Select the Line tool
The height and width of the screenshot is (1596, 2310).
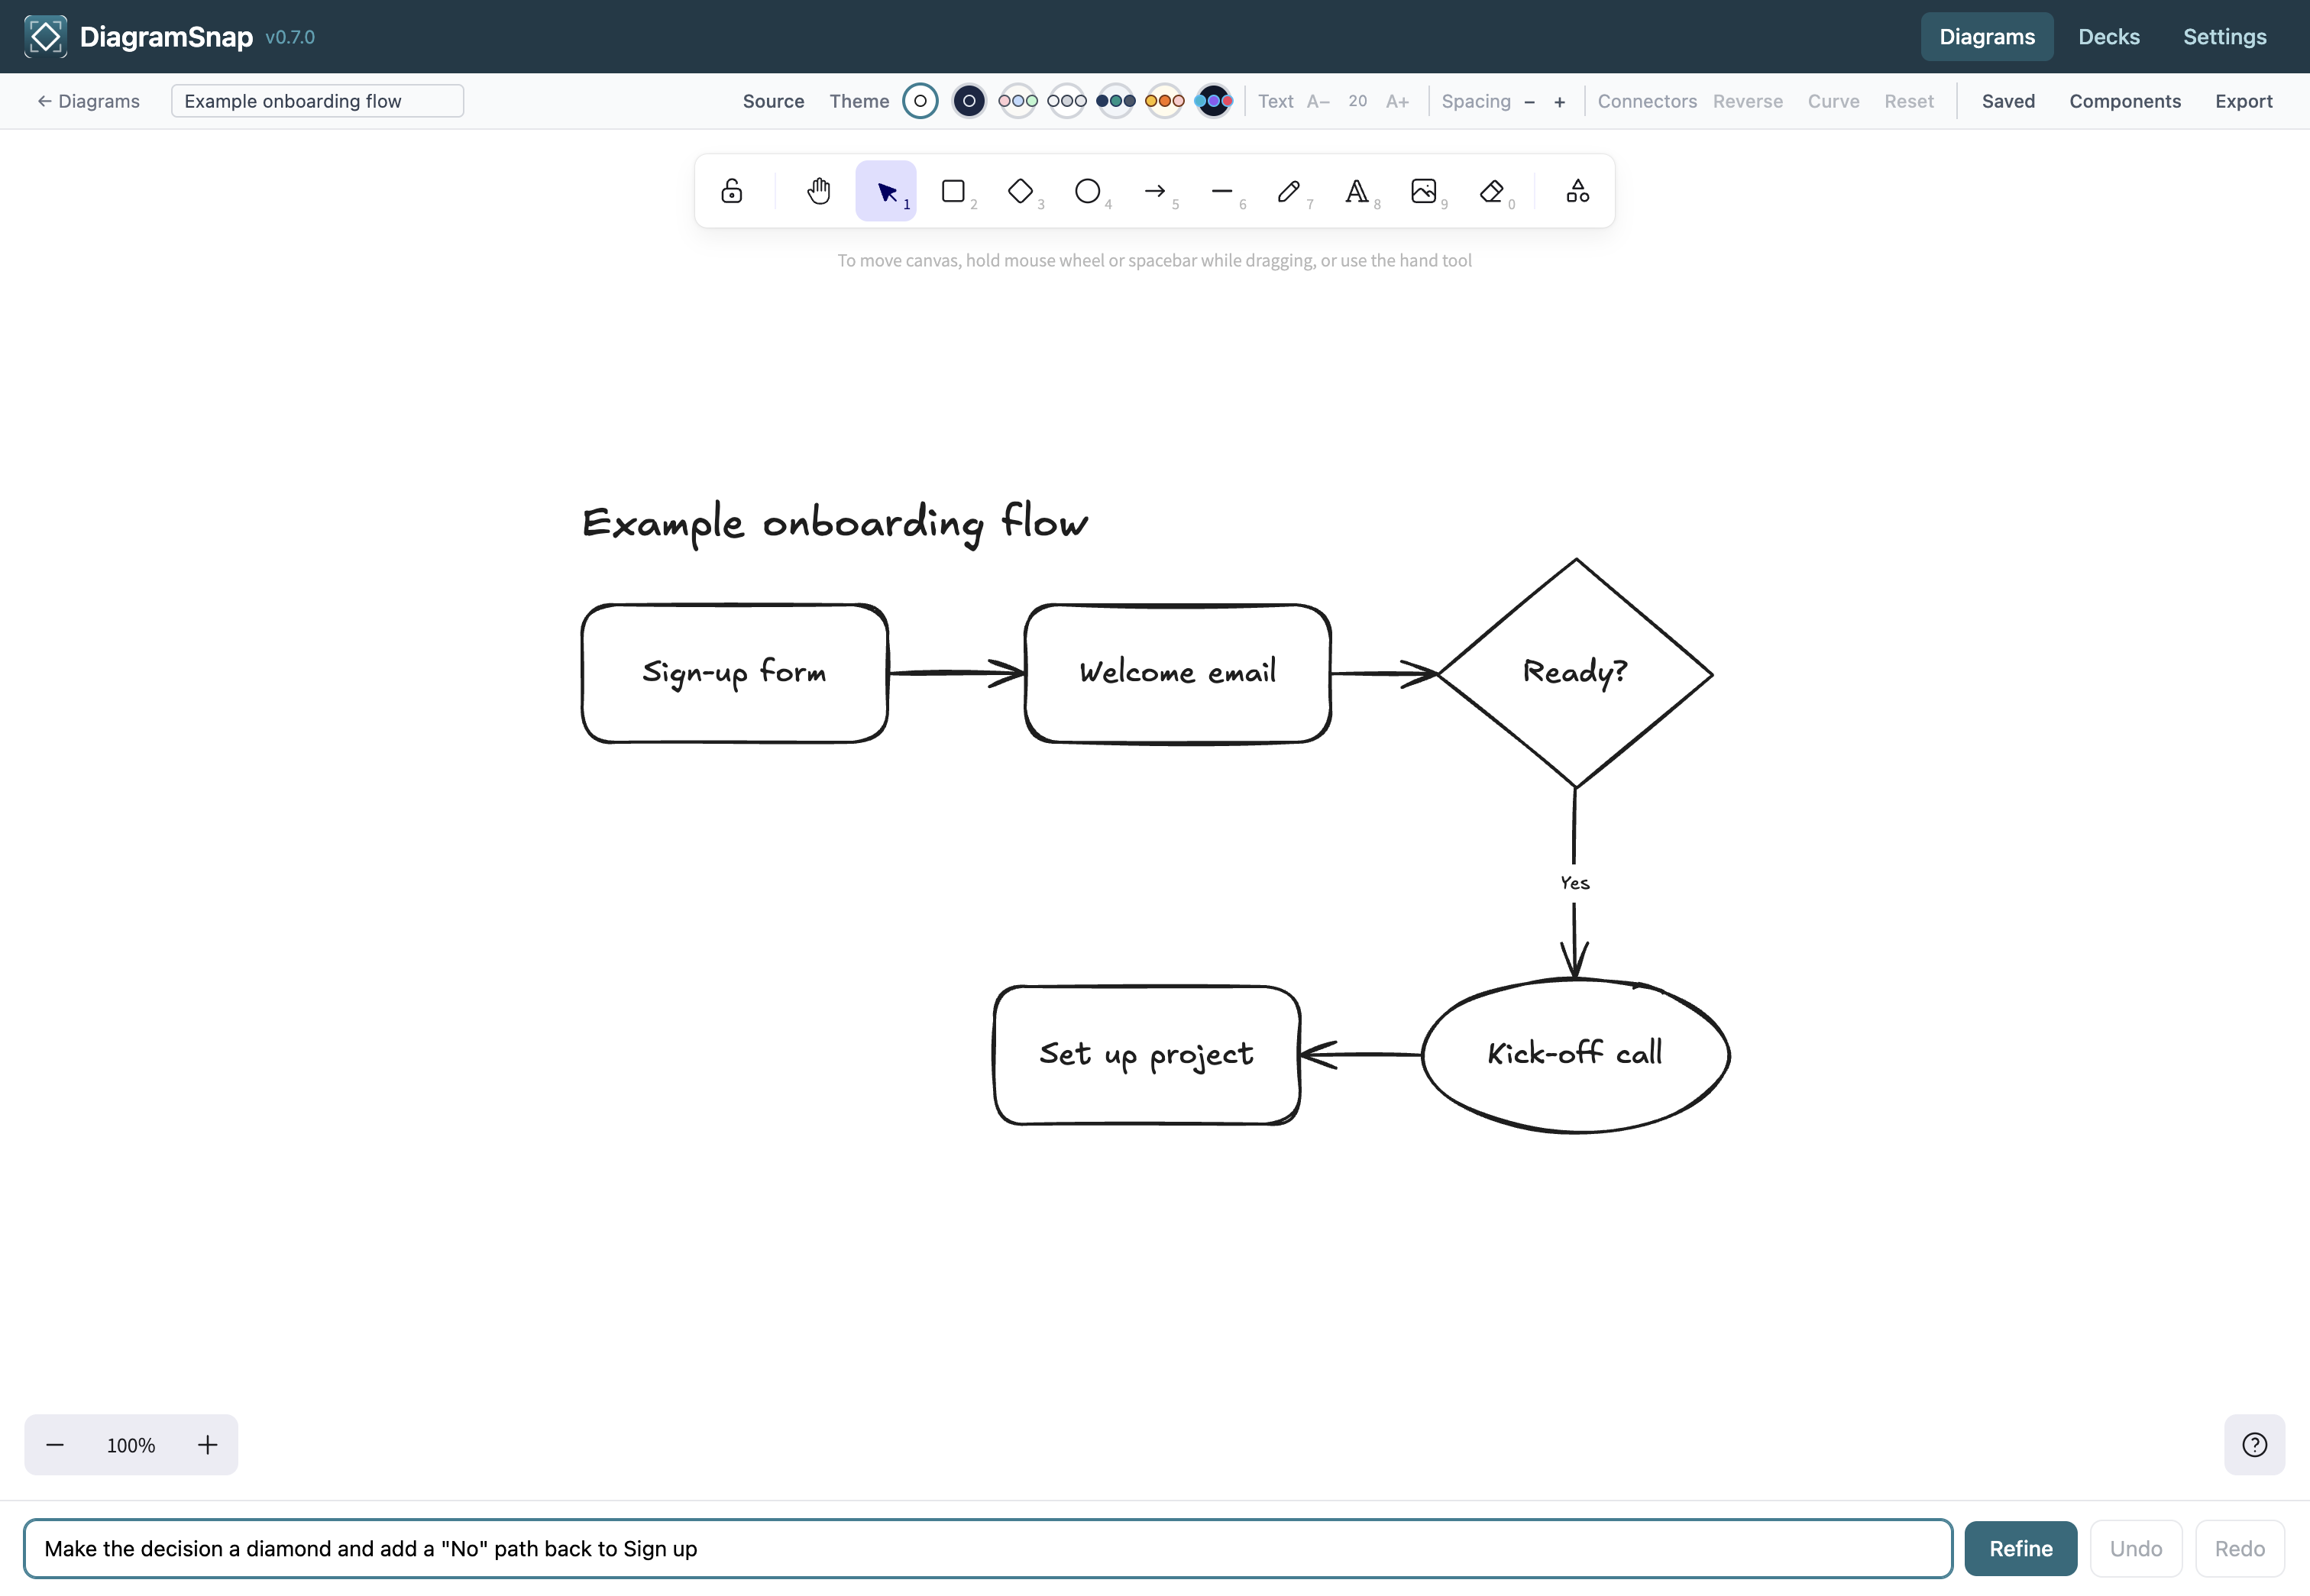[1222, 191]
